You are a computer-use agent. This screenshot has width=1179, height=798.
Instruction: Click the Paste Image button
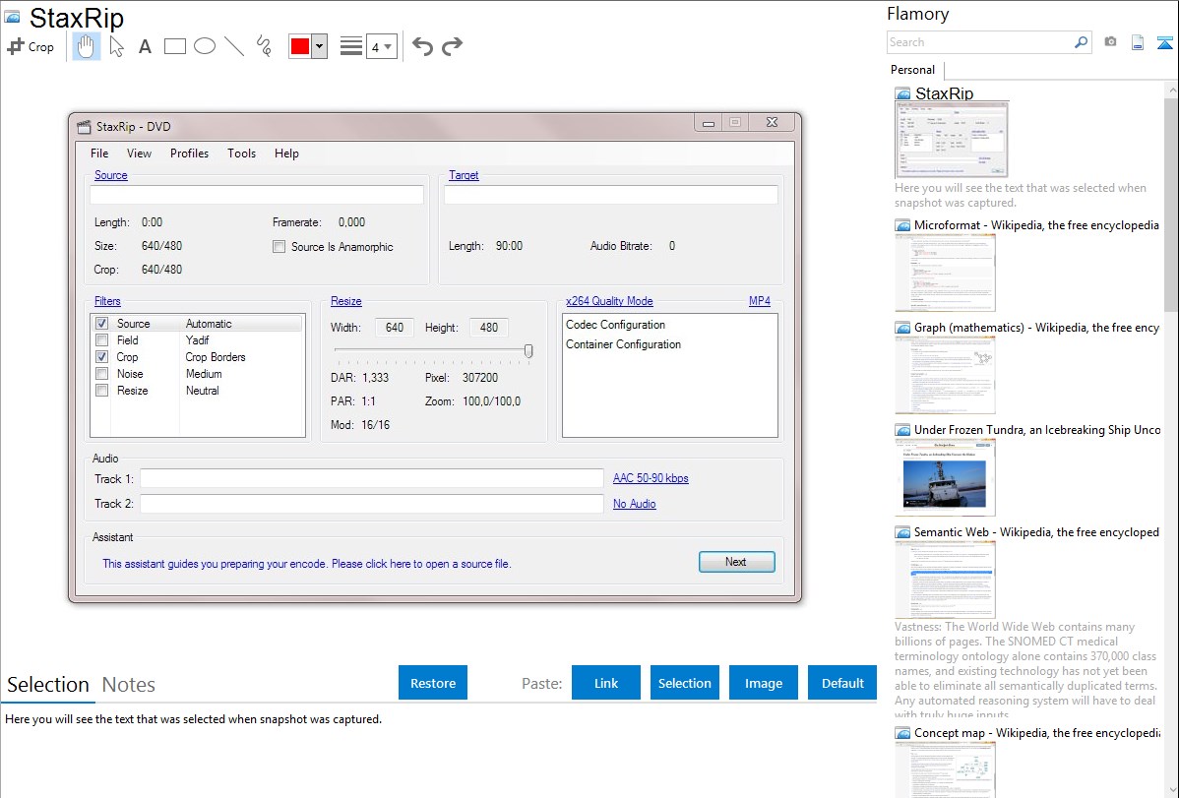764,683
